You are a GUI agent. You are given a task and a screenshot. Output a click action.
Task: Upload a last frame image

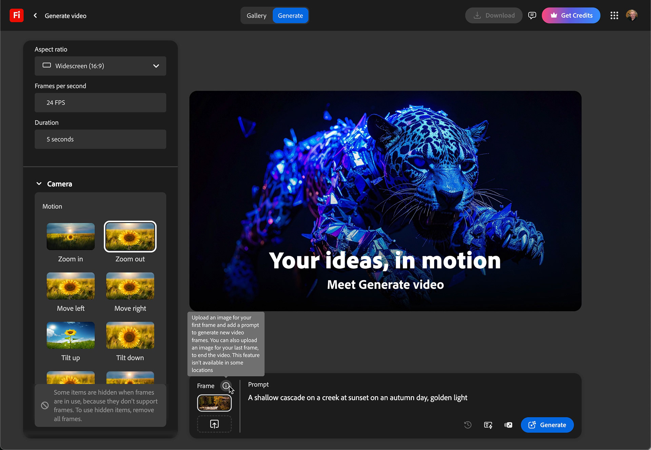pyautogui.click(x=214, y=424)
